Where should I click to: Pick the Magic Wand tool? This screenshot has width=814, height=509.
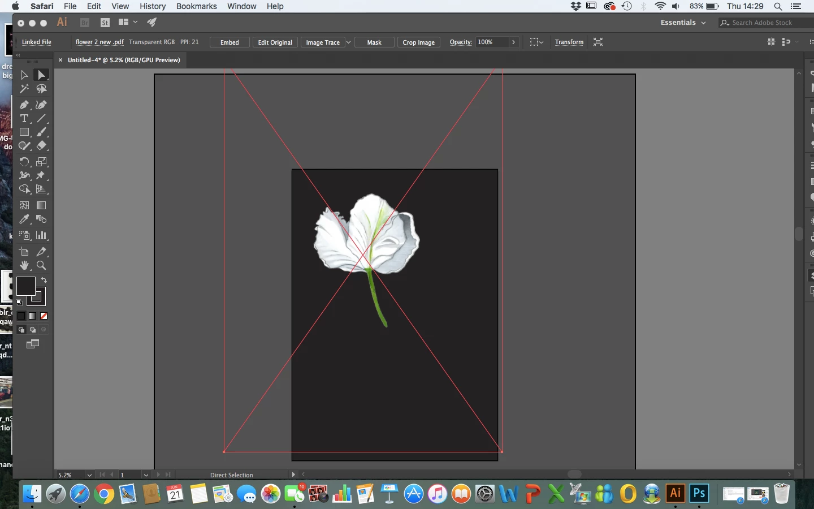point(24,89)
